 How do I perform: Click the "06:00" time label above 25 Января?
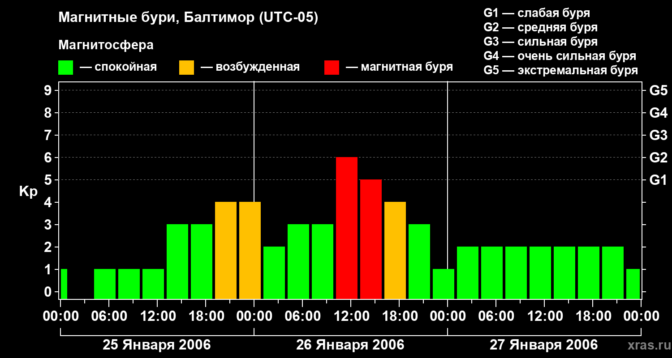point(108,316)
